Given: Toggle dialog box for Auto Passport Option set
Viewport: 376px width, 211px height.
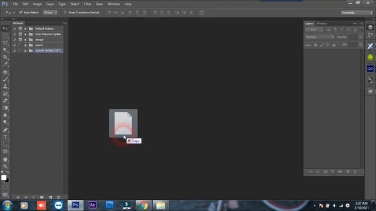Looking at the screenshot, I should [x=20, y=34].
